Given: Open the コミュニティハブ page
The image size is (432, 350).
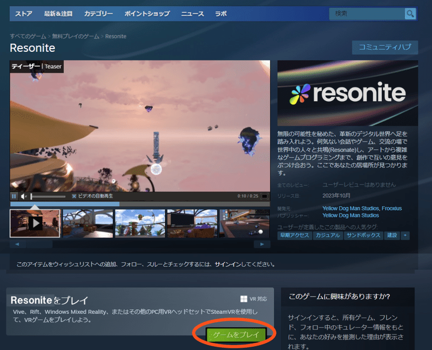Looking at the screenshot, I should click(385, 48).
